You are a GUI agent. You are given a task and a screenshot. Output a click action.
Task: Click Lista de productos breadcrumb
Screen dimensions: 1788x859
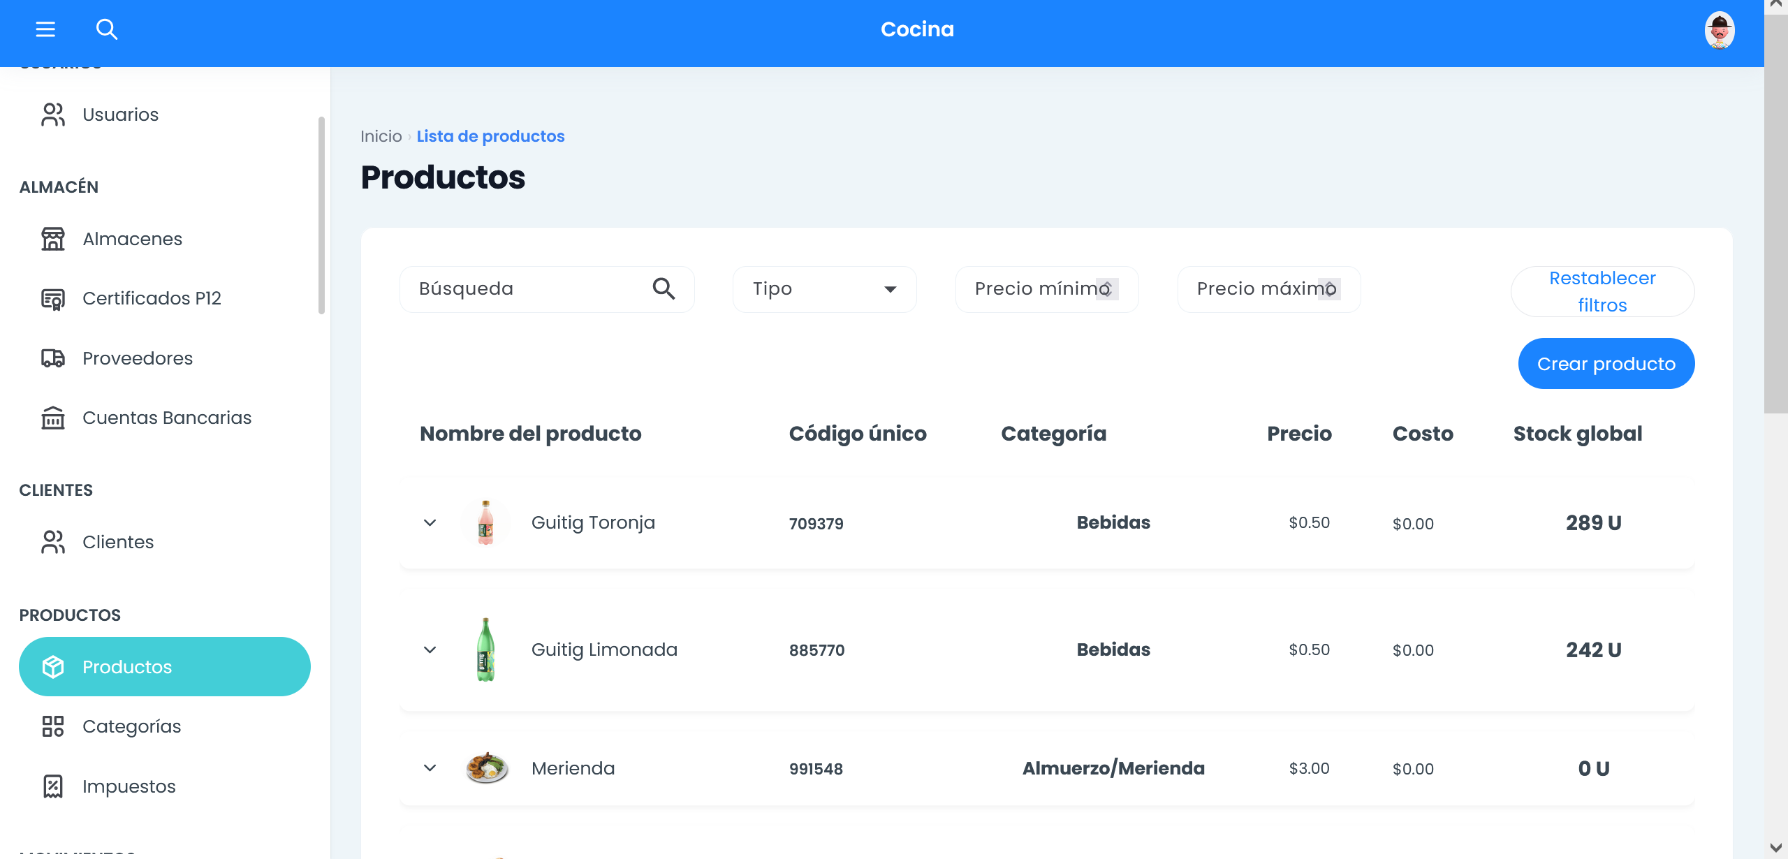[490, 136]
